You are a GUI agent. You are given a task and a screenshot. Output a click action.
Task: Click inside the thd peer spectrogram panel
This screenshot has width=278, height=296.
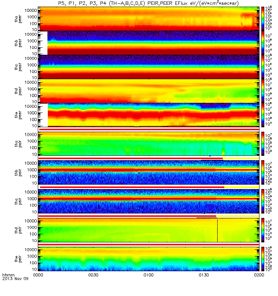point(149,91)
